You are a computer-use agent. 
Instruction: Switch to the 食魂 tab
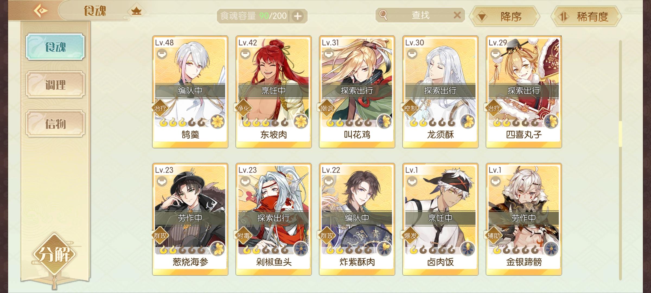point(55,47)
